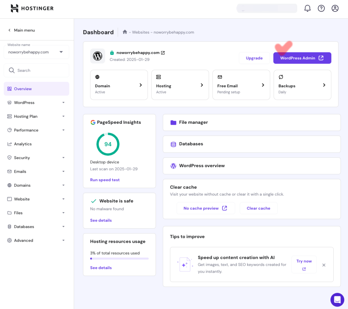The height and width of the screenshot is (309, 348).
Task: Expand the Advanced sidebar arrow
Action: pos(64,240)
